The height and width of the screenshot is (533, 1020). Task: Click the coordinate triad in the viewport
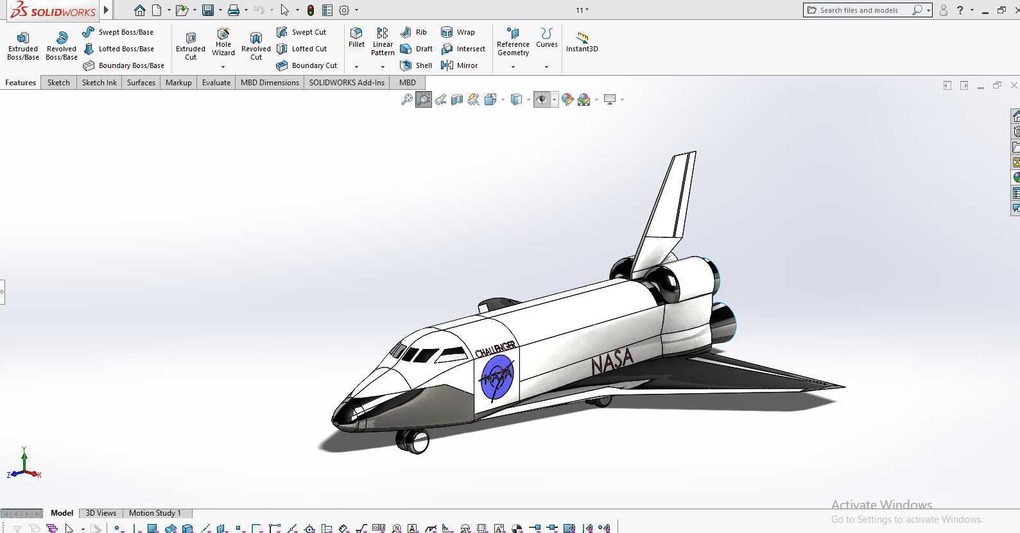tap(24, 463)
